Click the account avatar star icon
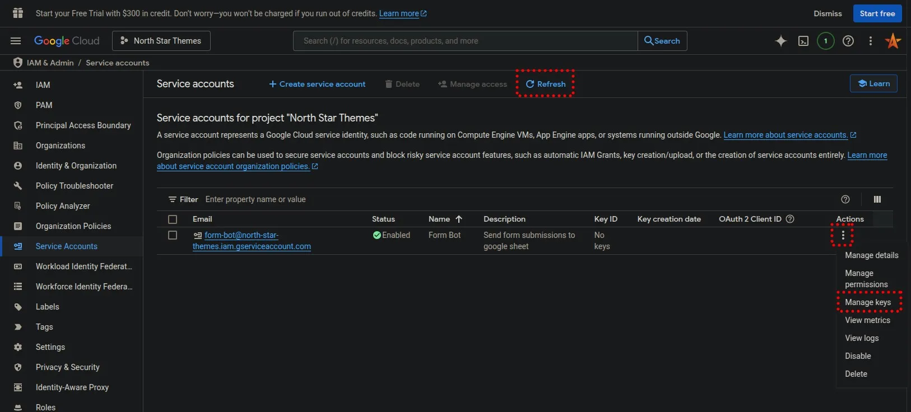This screenshot has height=412, width=911. click(x=893, y=41)
